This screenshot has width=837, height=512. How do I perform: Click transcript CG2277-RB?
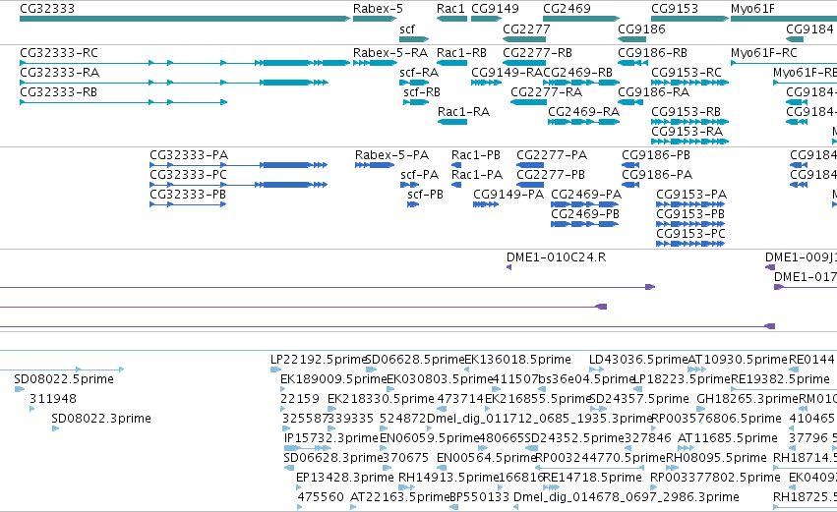(x=538, y=53)
